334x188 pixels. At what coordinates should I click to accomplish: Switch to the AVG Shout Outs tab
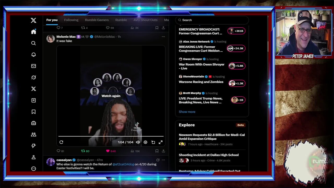coord(146,20)
